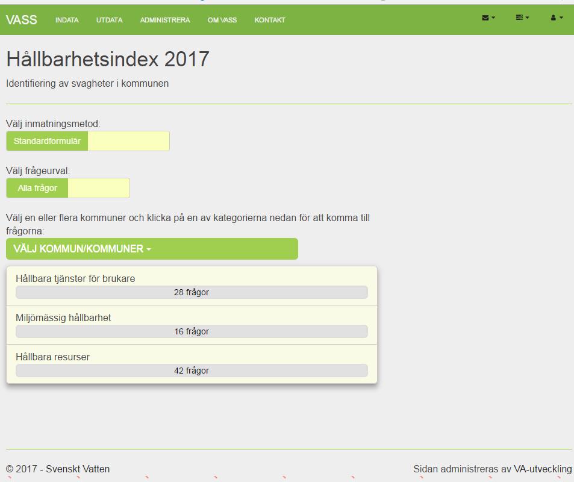Switch input method to the blank yellow option

[128, 141]
